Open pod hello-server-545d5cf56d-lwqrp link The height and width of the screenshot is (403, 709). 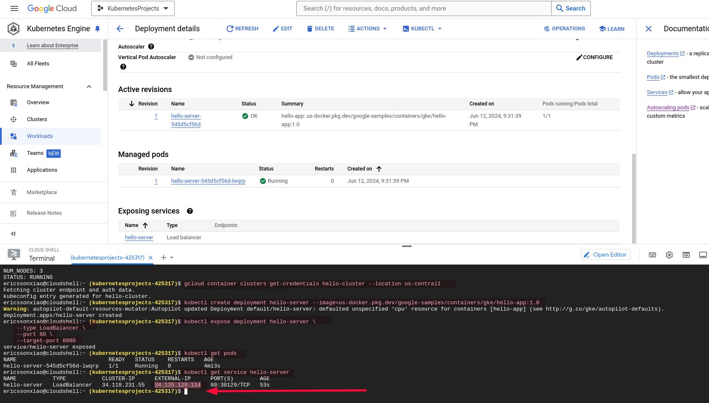click(x=208, y=181)
